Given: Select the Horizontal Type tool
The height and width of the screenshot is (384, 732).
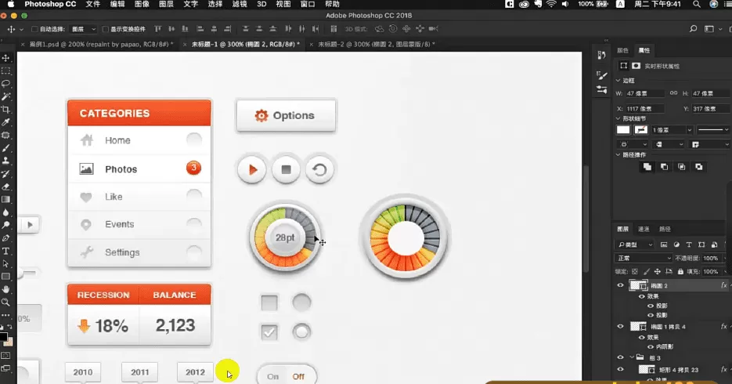Looking at the screenshot, I should click(x=5, y=251).
